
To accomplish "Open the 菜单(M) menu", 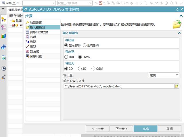I will (10, 3).
